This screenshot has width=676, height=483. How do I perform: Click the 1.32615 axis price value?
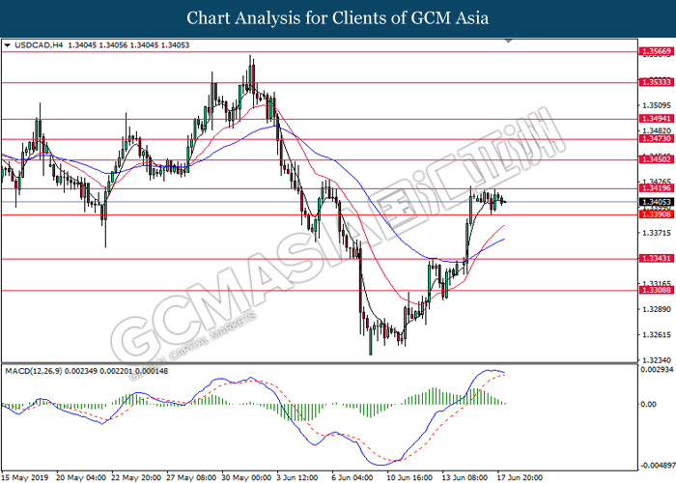(656, 334)
